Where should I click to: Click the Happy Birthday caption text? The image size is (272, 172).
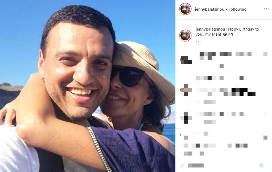pos(227,32)
